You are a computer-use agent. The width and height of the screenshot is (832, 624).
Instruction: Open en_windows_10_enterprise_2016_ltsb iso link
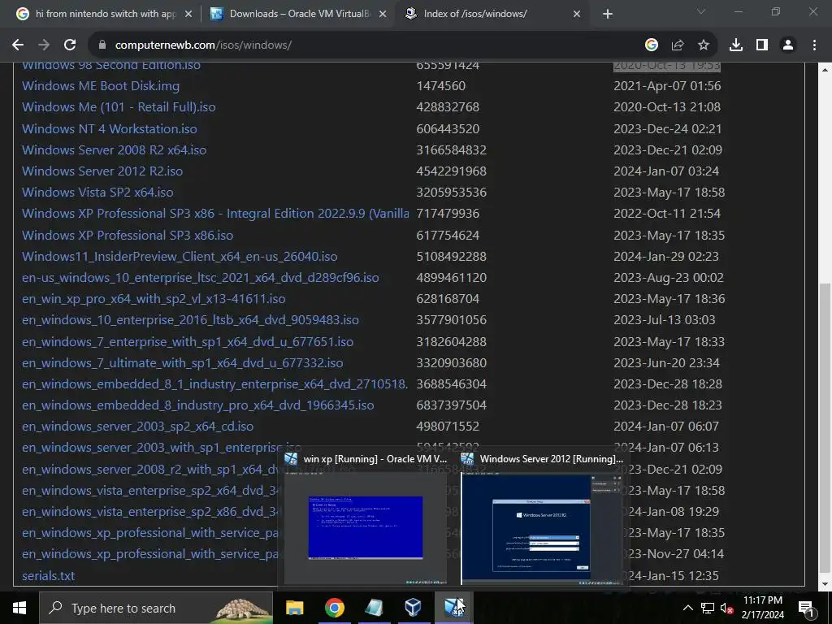(190, 320)
